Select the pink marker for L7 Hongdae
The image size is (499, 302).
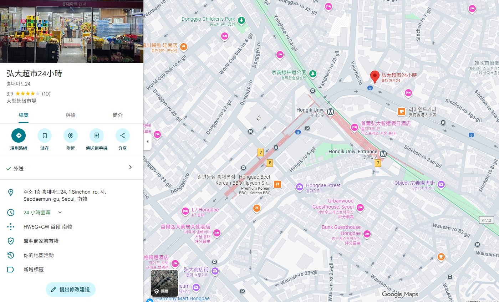click(186, 211)
